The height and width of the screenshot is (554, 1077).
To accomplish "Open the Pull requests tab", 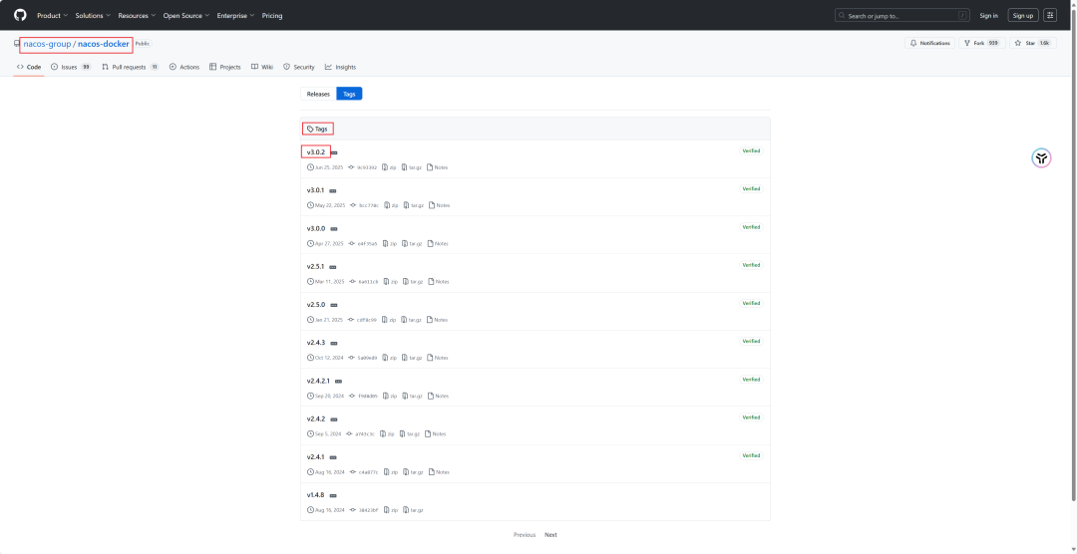I will 131,68.
